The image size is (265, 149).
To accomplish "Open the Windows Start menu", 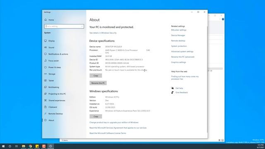I will pyautogui.click(x=3, y=146).
